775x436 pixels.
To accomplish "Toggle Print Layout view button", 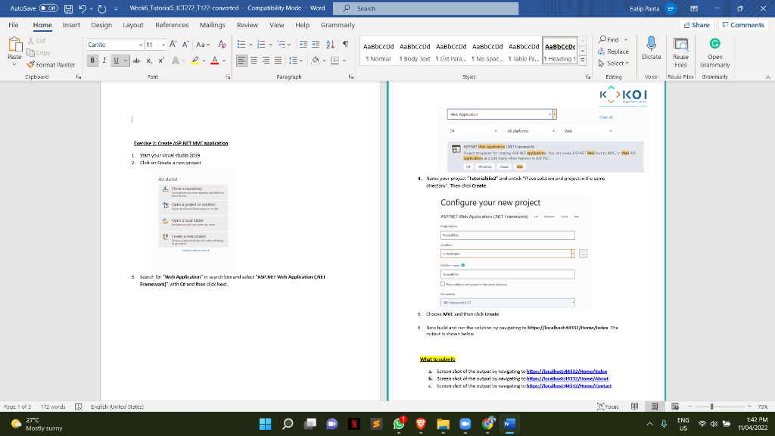I will [x=655, y=406].
